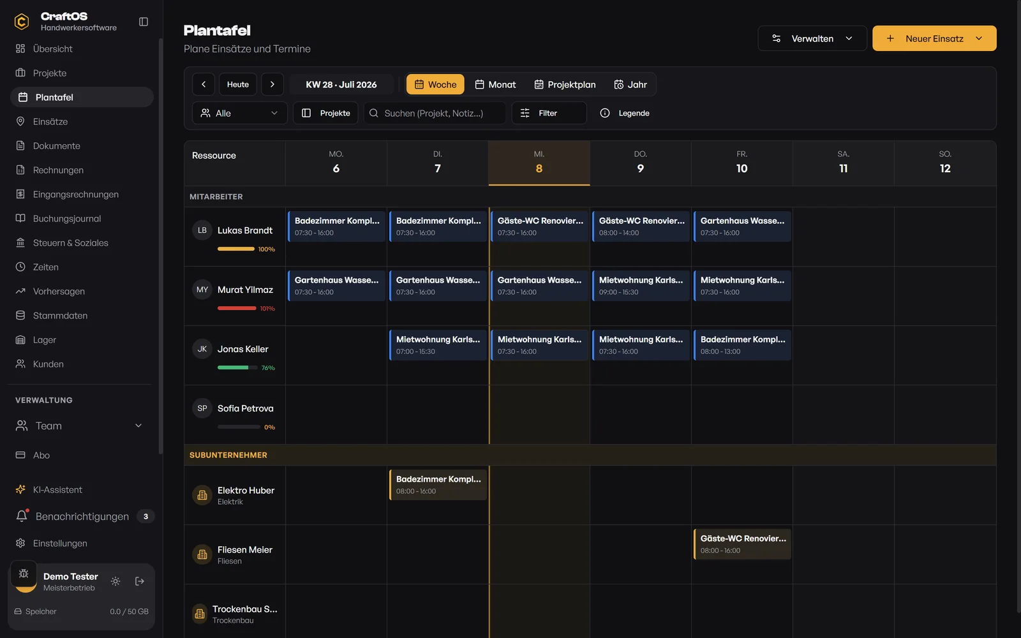Image resolution: width=1021 pixels, height=638 pixels.
Task: Show the Legende
Action: point(625,113)
